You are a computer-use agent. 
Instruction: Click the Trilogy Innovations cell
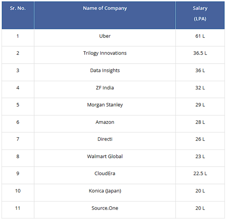tap(105, 53)
